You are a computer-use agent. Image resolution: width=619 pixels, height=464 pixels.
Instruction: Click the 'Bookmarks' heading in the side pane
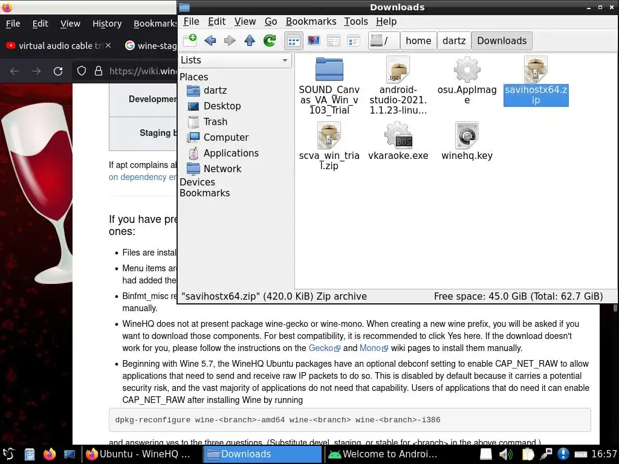point(204,193)
